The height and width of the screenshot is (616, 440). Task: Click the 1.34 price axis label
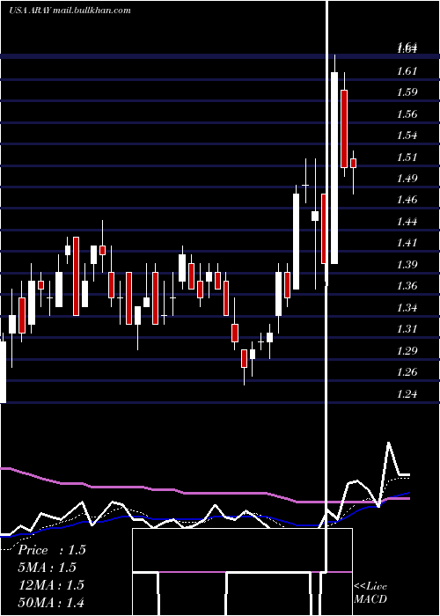pyautogui.click(x=407, y=308)
